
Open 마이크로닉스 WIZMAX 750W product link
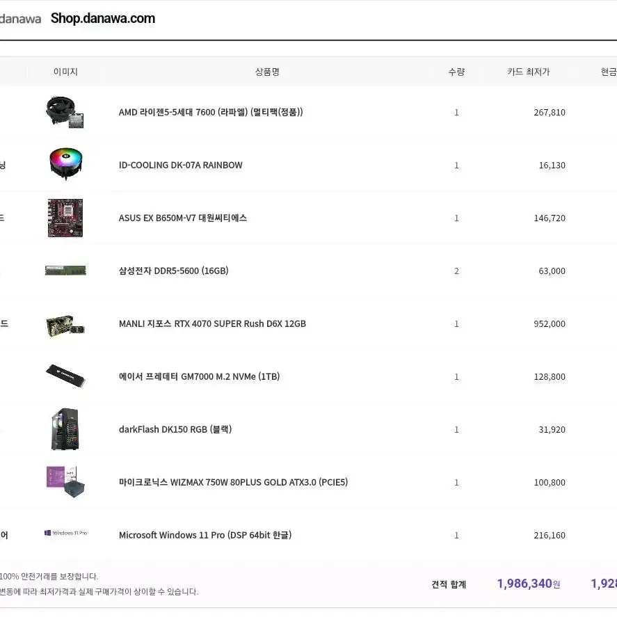pos(233,483)
